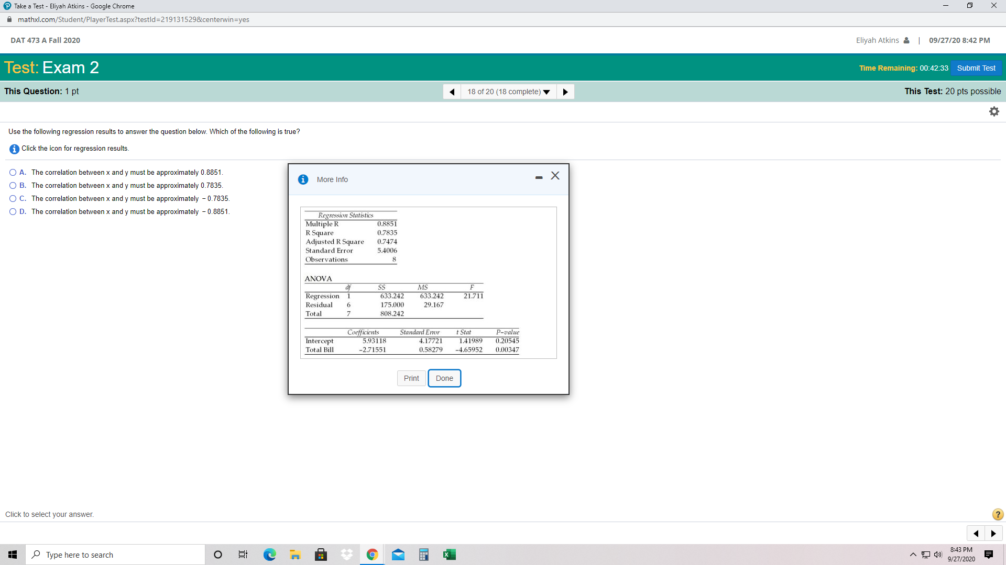Close the More Info dialog
This screenshot has height=565, width=1006.
coord(555,176)
